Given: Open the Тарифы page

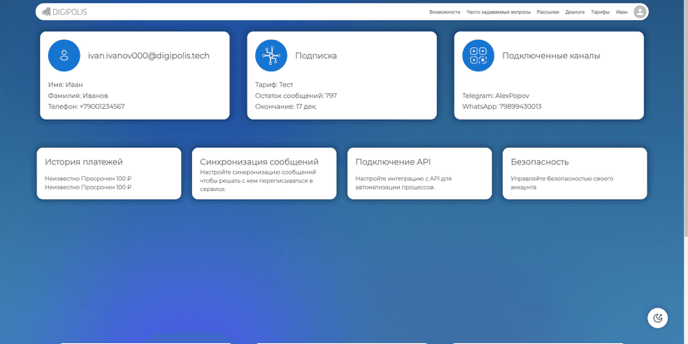Looking at the screenshot, I should point(600,12).
